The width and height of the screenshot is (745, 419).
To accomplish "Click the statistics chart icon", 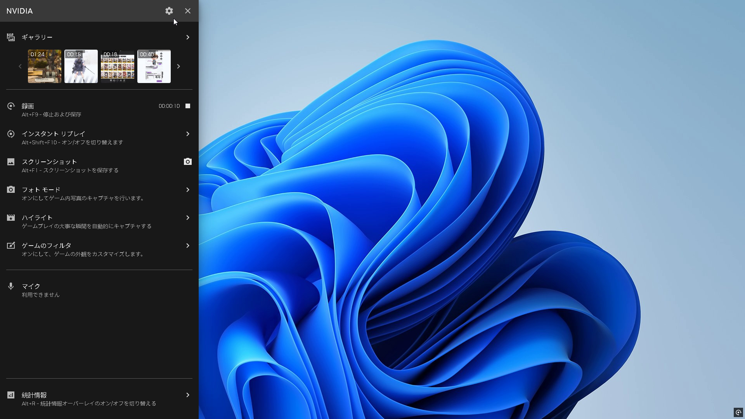I will tap(11, 395).
